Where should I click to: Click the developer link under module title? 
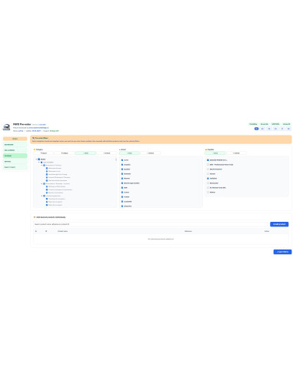pyautogui.click(x=38, y=128)
